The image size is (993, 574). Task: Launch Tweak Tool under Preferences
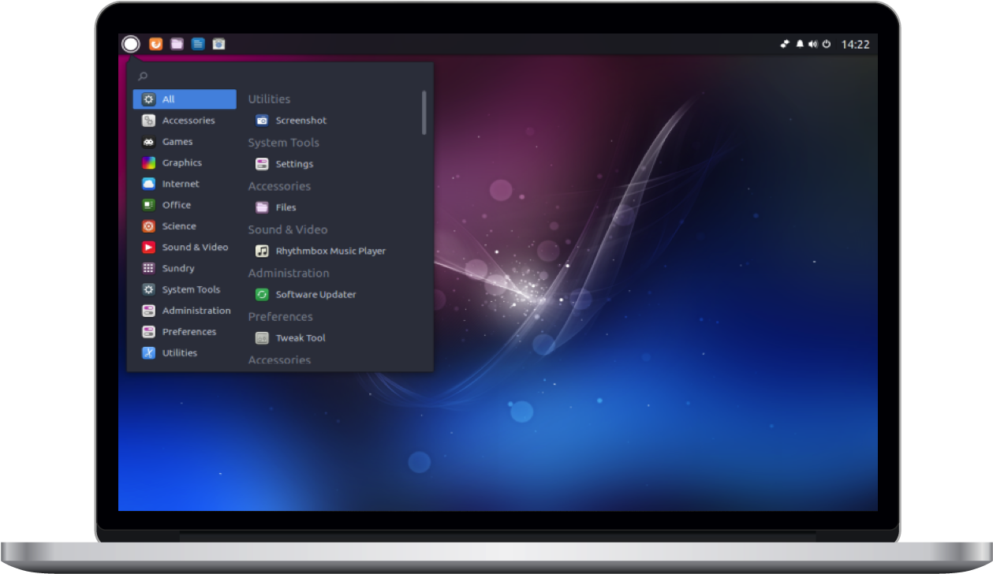tap(301, 337)
